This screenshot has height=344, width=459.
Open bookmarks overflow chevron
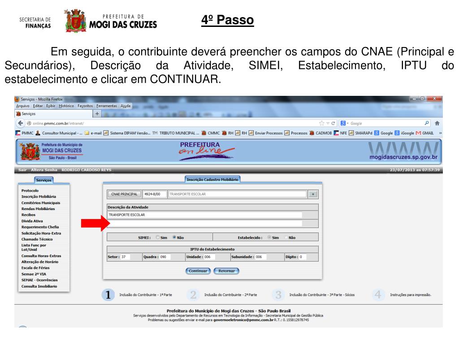point(440,133)
